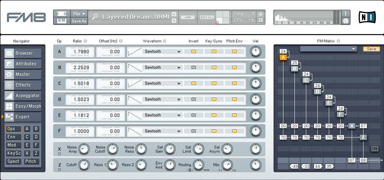The image size is (384, 180).
Task: Switch to the Env expert tab
Action: [14, 137]
